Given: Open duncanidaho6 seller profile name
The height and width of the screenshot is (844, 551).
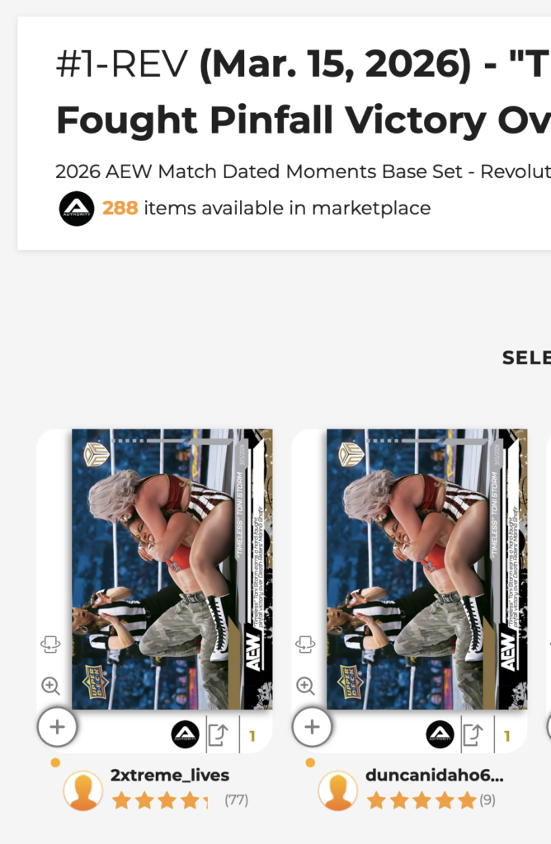Looking at the screenshot, I should [x=435, y=775].
